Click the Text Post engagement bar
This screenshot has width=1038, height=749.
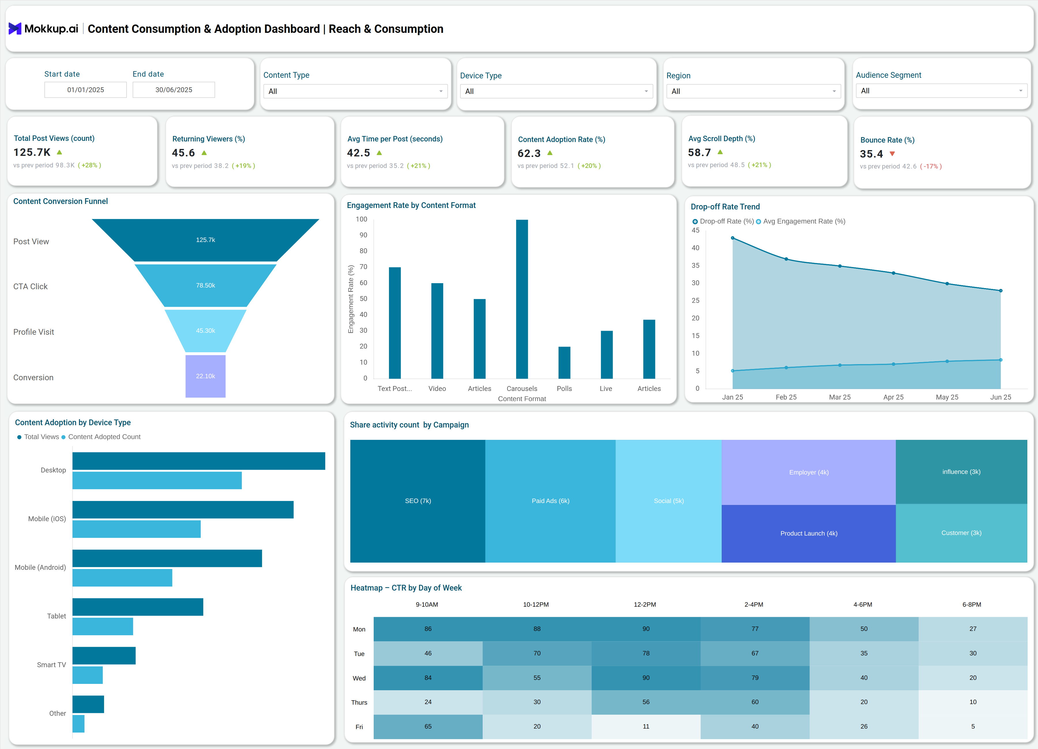point(394,323)
